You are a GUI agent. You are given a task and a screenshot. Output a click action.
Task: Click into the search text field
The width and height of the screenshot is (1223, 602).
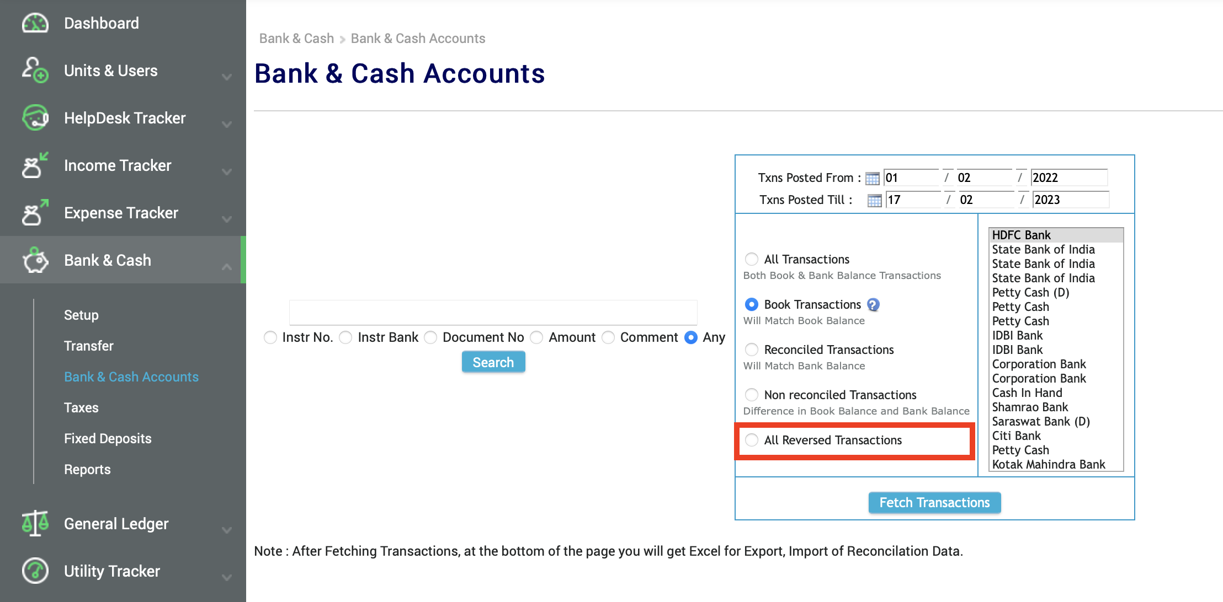(493, 312)
